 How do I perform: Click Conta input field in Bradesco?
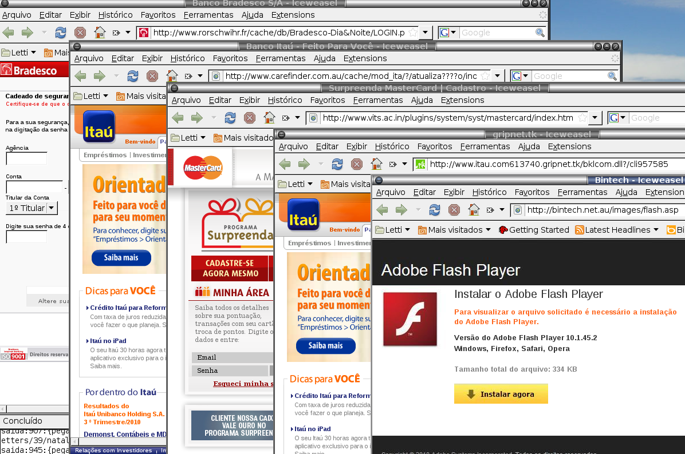coord(34,187)
